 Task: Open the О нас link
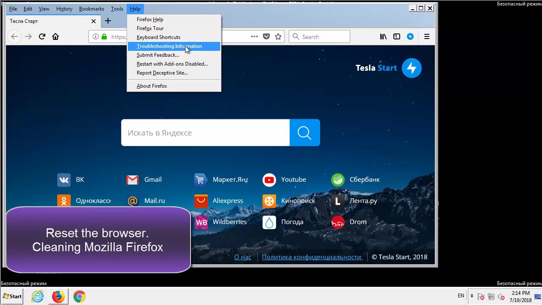[x=243, y=257]
